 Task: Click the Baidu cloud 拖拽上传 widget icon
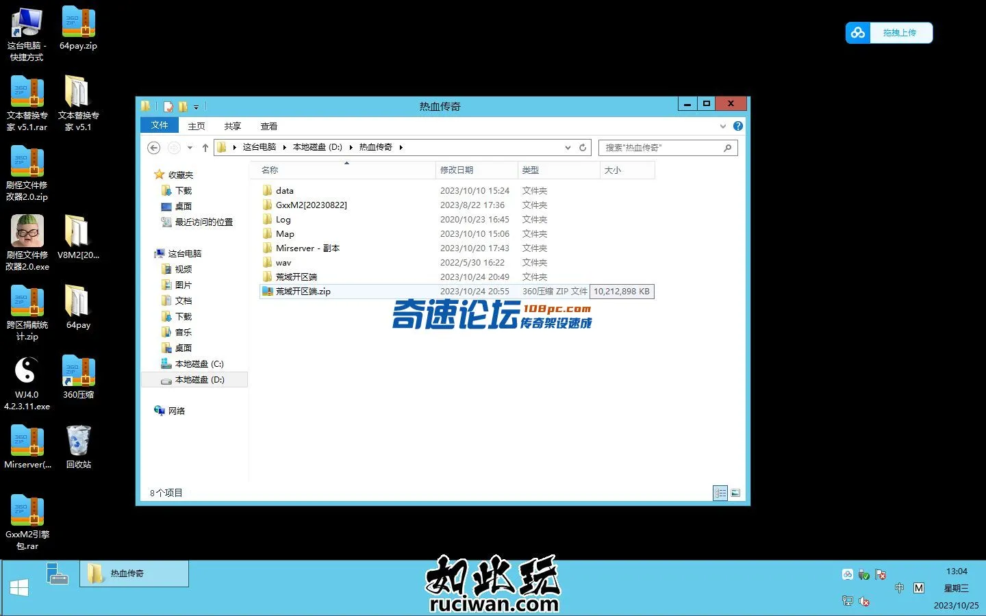click(x=858, y=33)
